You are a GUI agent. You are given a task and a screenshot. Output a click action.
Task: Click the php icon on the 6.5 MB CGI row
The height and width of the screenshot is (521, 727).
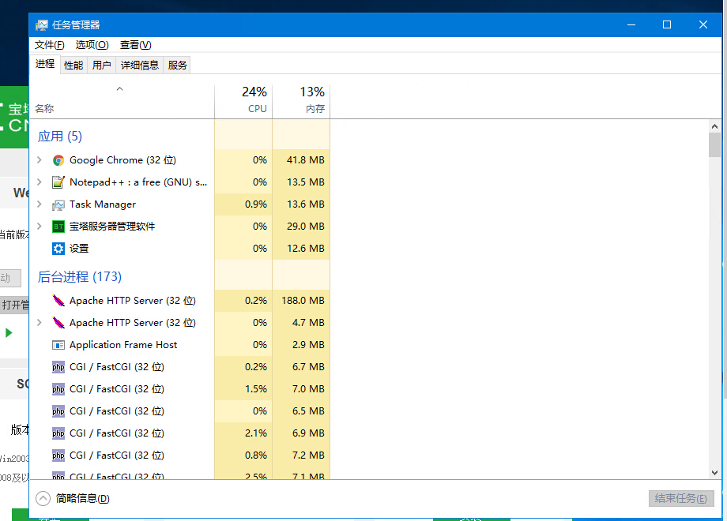click(x=58, y=411)
